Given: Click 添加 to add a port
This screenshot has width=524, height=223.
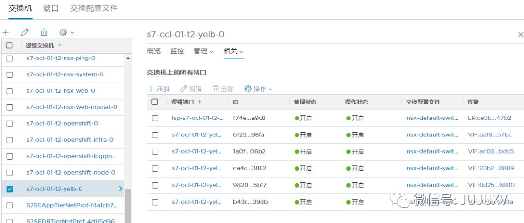Looking at the screenshot, I should 159,89.
